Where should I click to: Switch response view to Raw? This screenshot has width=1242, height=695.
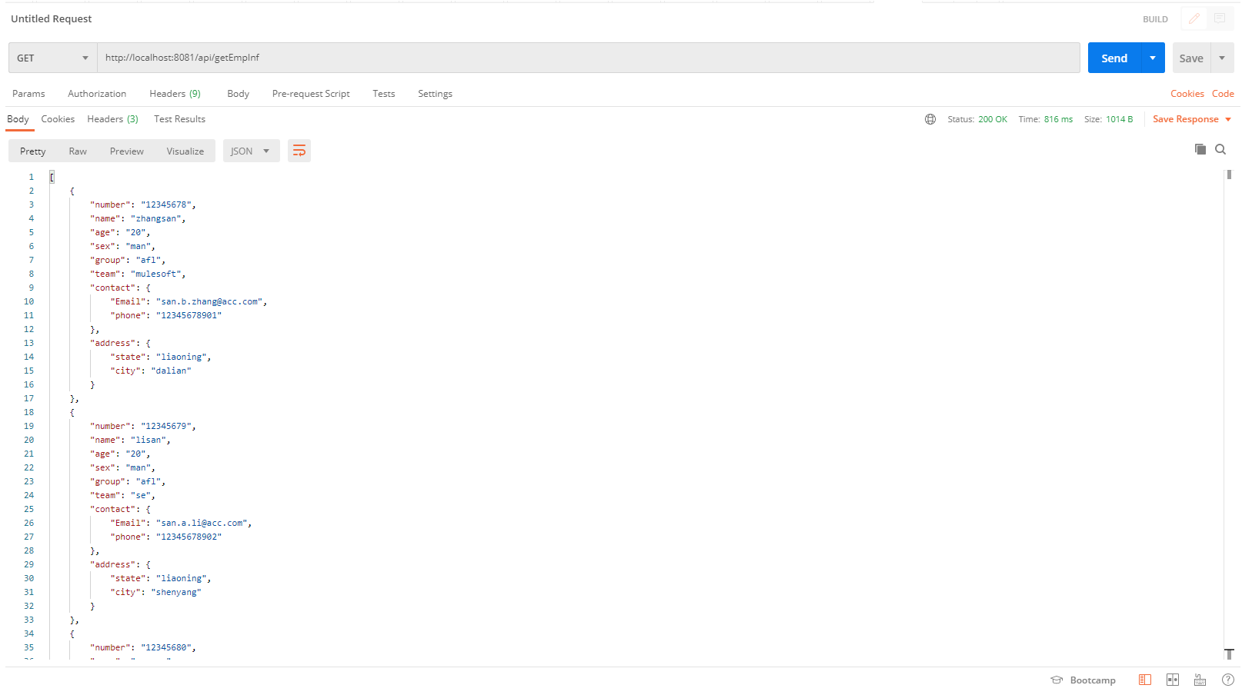[x=77, y=151]
